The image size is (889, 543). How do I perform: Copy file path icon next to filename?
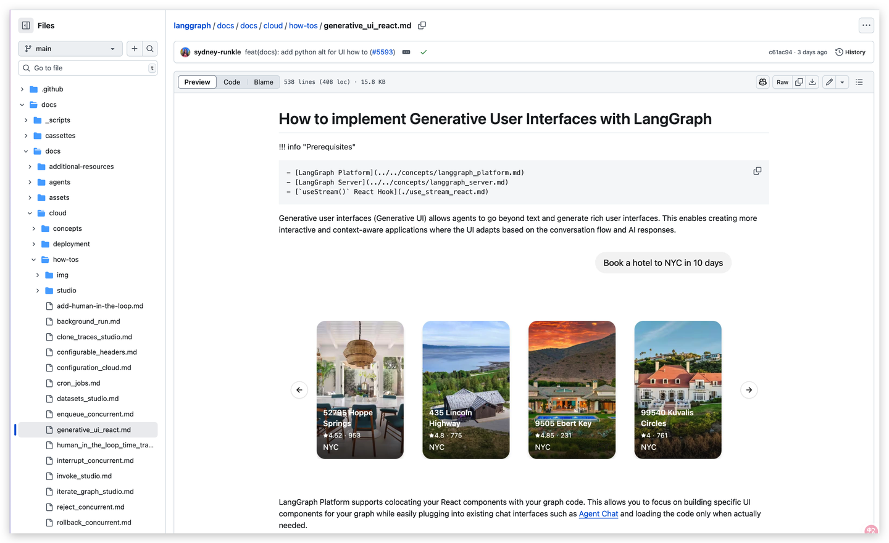tap(422, 25)
